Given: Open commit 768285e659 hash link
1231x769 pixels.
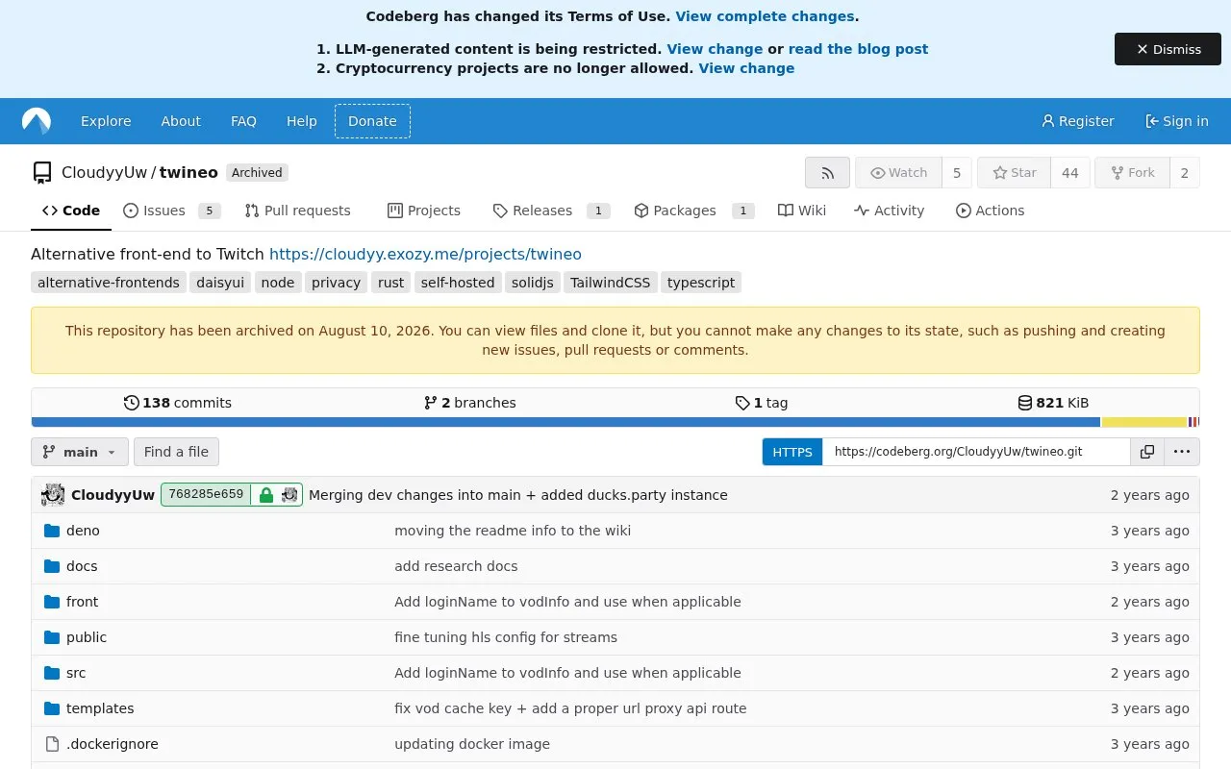Looking at the screenshot, I should (x=206, y=494).
